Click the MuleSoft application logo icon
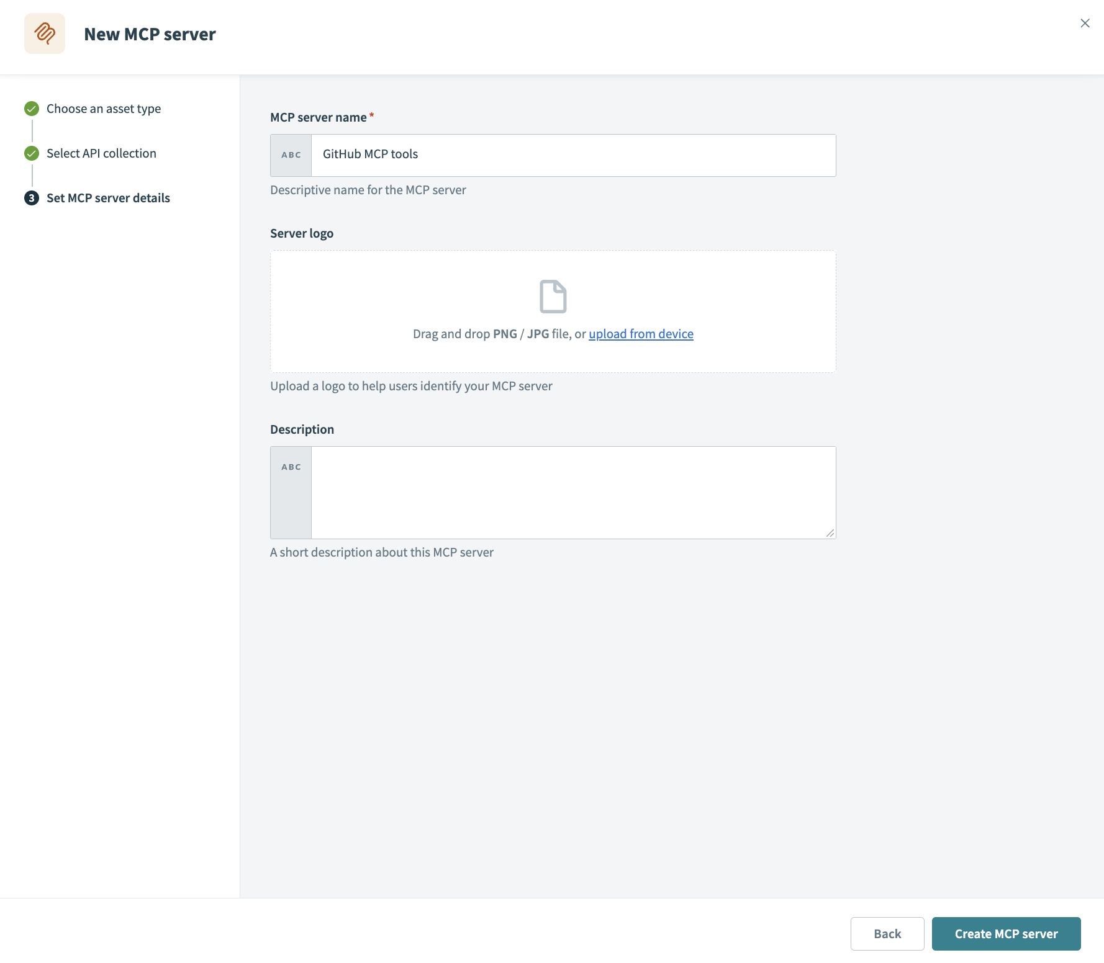This screenshot has width=1104, height=963. tap(44, 33)
